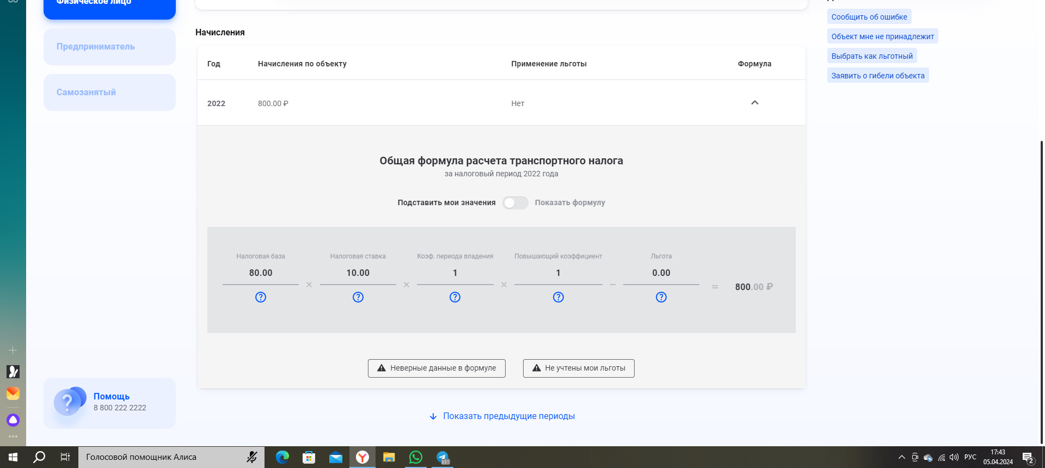The height and width of the screenshot is (468, 1045).
Task: Open Task View on the taskbar
Action: (65, 457)
